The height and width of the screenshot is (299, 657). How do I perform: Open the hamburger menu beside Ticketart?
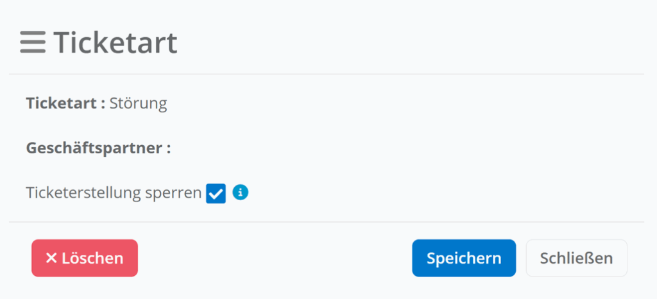(x=33, y=42)
